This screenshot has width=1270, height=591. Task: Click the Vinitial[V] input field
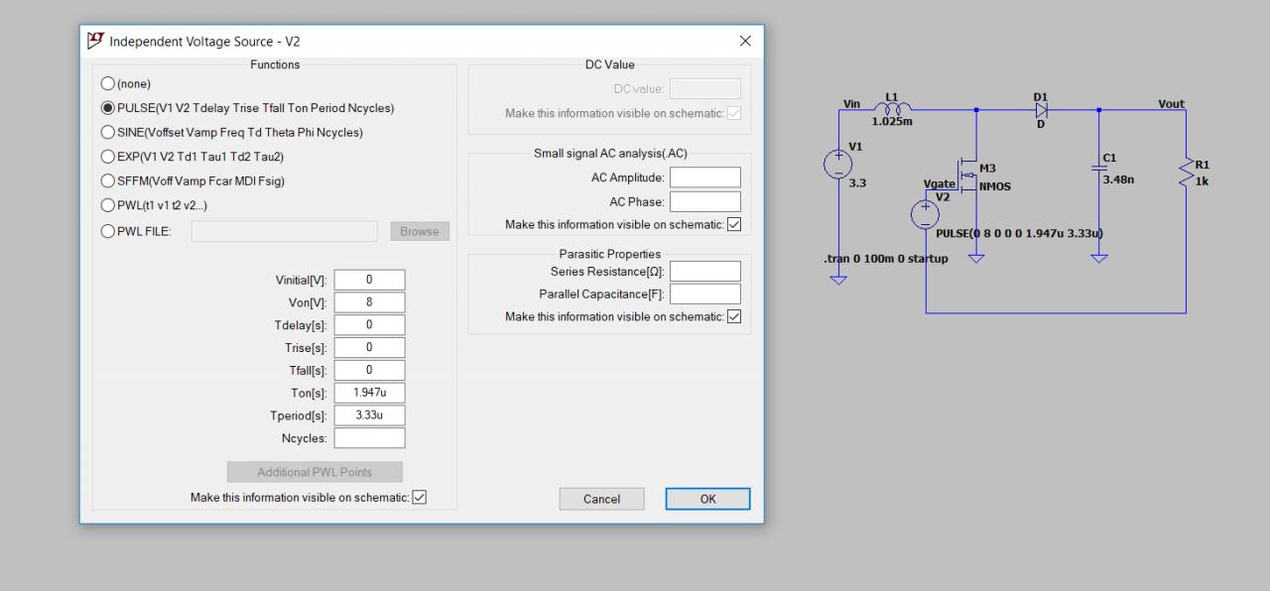[x=369, y=280]
